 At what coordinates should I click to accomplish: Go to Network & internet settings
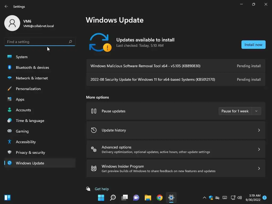point(40,78)
